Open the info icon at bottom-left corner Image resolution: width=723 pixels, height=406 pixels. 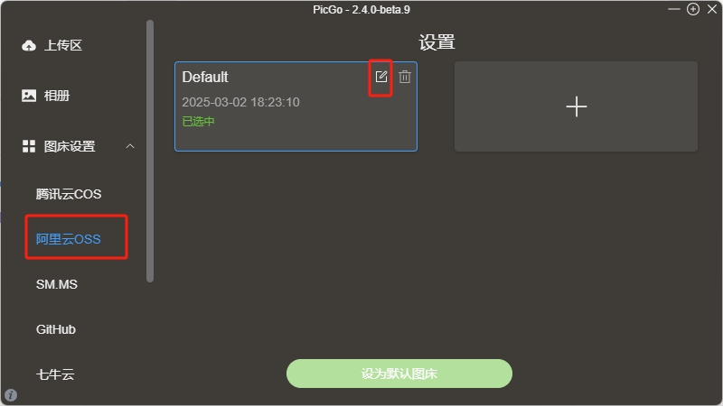[11, 395]
